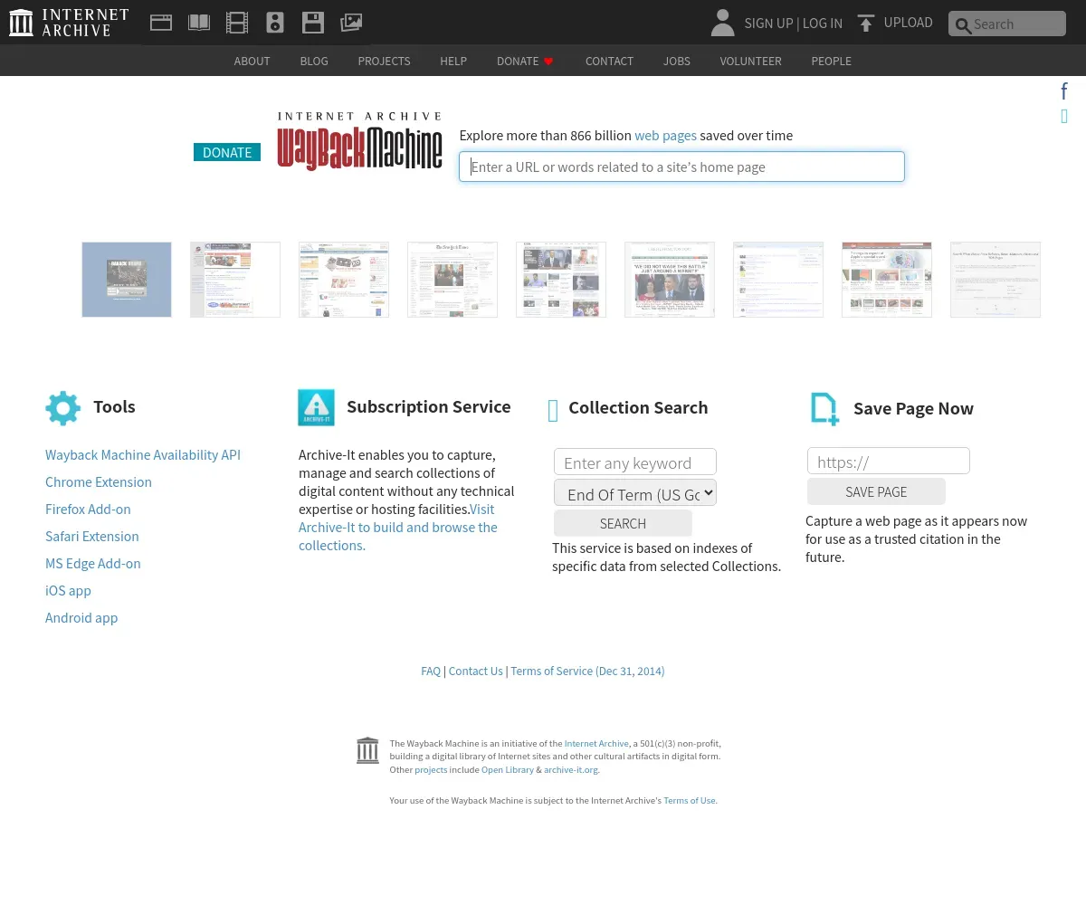
Task: Click the Wayback Machine logo
Action: (x=359, y=141)
